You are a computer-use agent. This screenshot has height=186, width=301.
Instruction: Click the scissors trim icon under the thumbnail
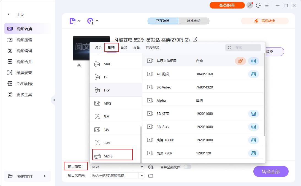click(79, 65)
